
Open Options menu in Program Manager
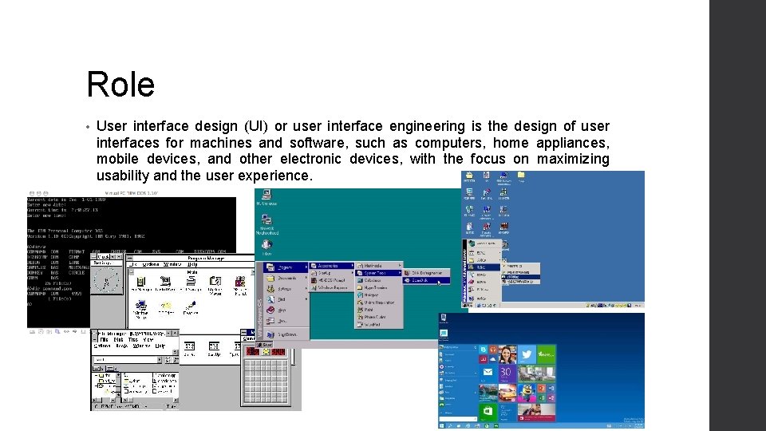pyautogui.click(x=151, y=264)
